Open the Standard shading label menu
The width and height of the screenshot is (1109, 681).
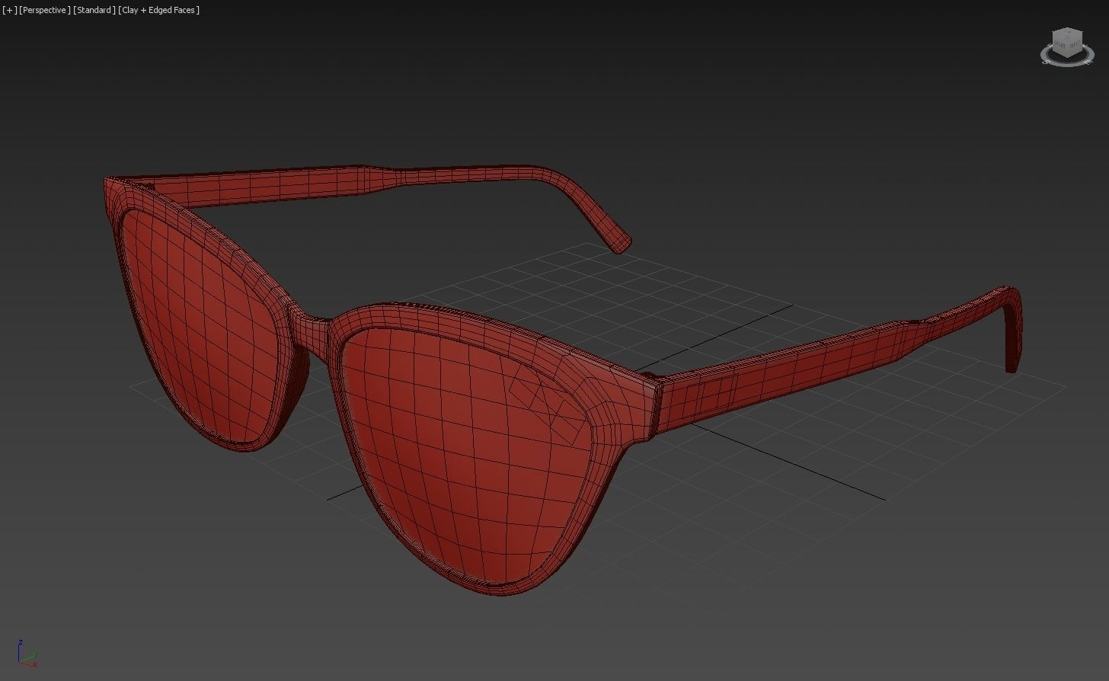pyautogui.click(x=95, y=10)
